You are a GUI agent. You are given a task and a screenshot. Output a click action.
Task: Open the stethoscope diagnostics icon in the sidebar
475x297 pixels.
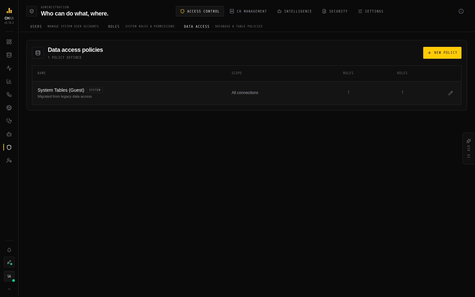9,121
